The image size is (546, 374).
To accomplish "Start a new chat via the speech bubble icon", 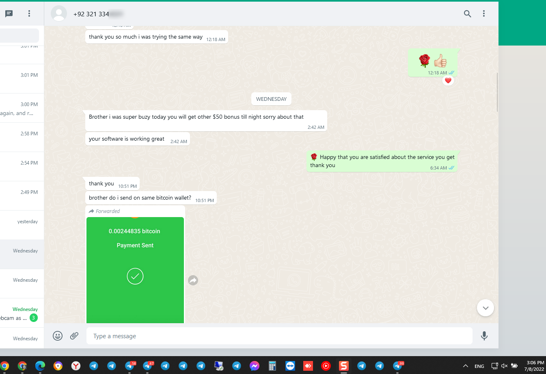I will coord(8,13).
